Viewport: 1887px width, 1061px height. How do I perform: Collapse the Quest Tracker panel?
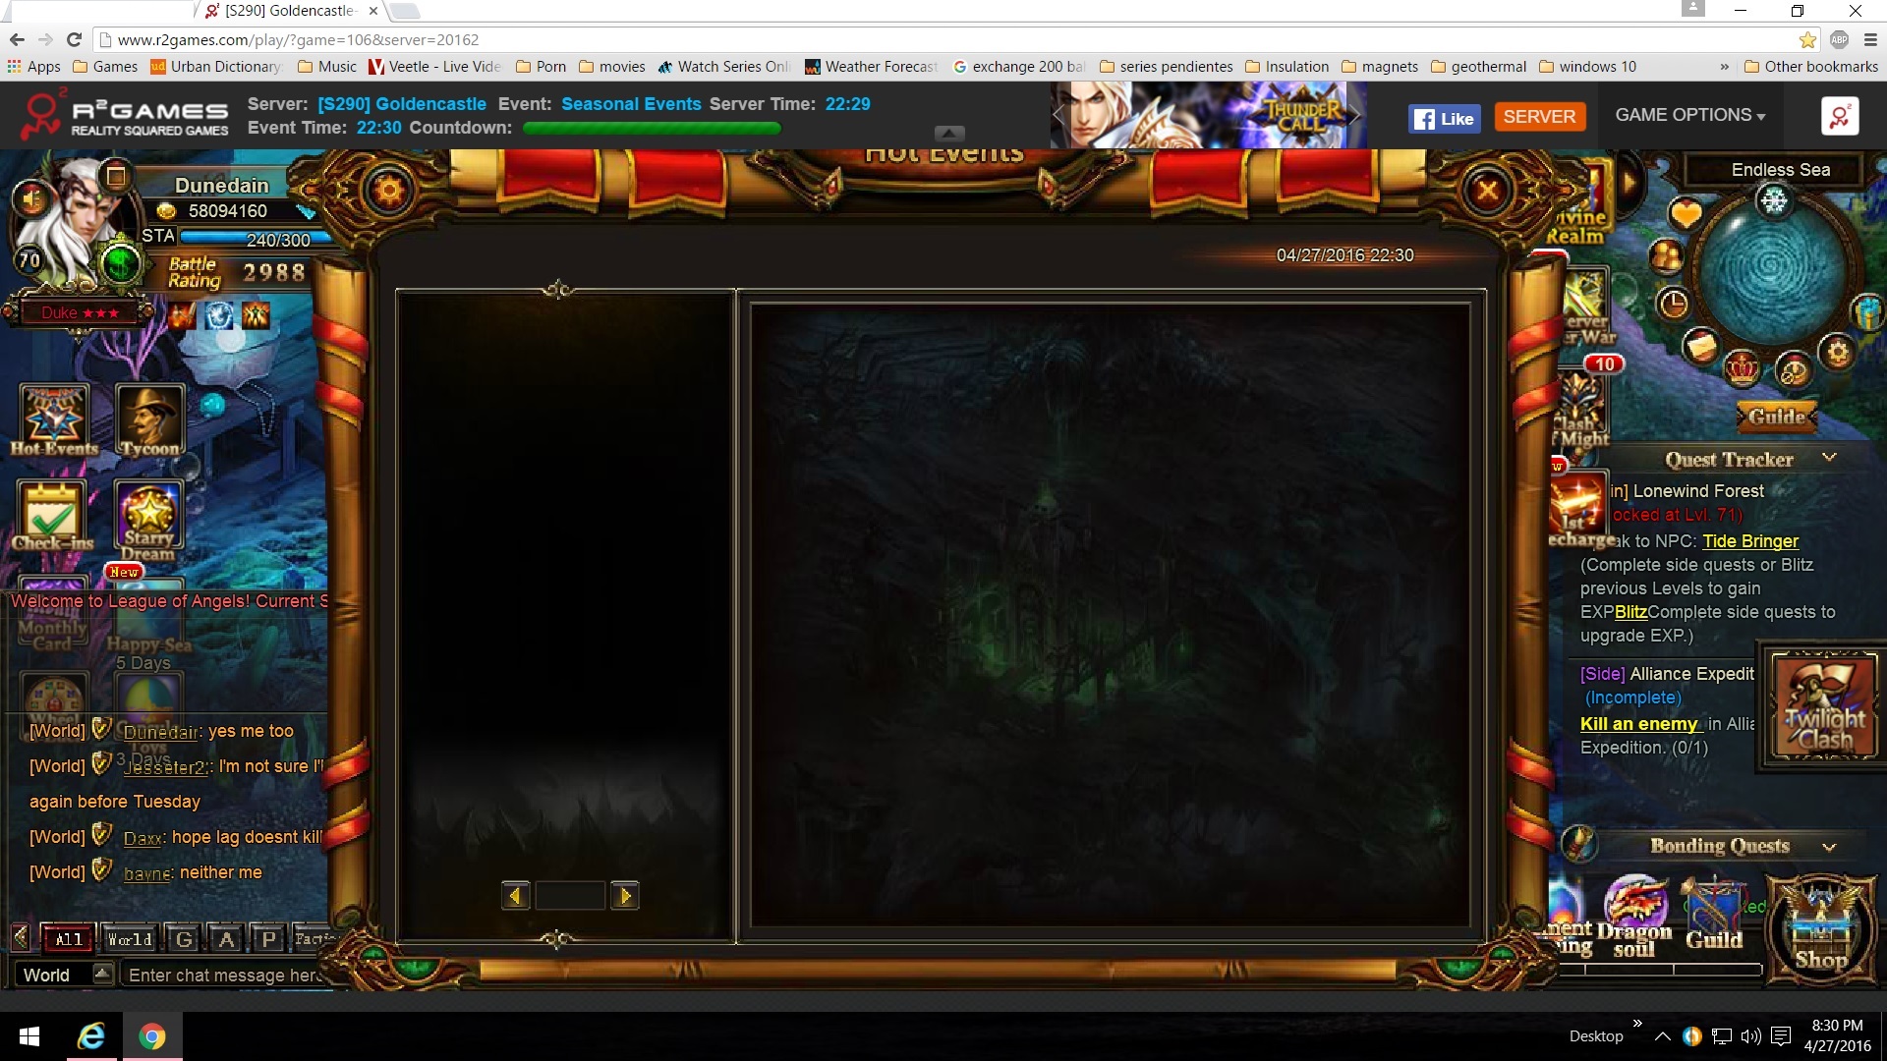click(x=1829, y=458)
